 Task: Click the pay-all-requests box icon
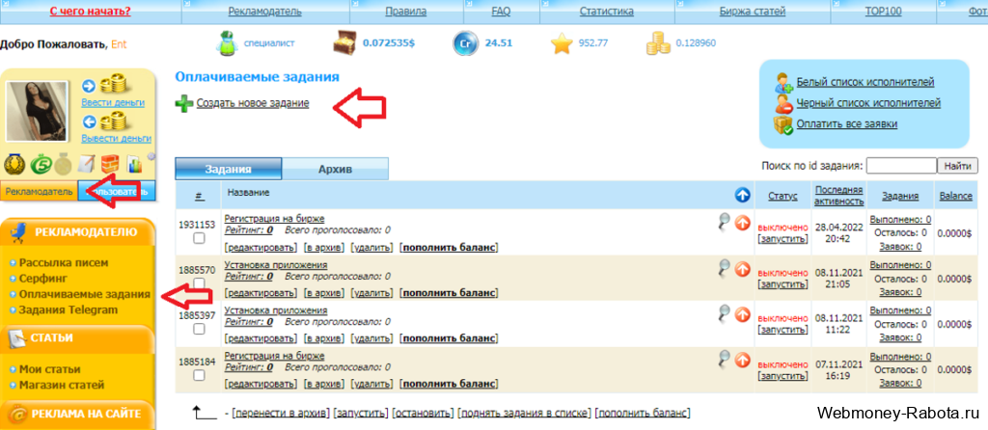[x=783, y=124]
